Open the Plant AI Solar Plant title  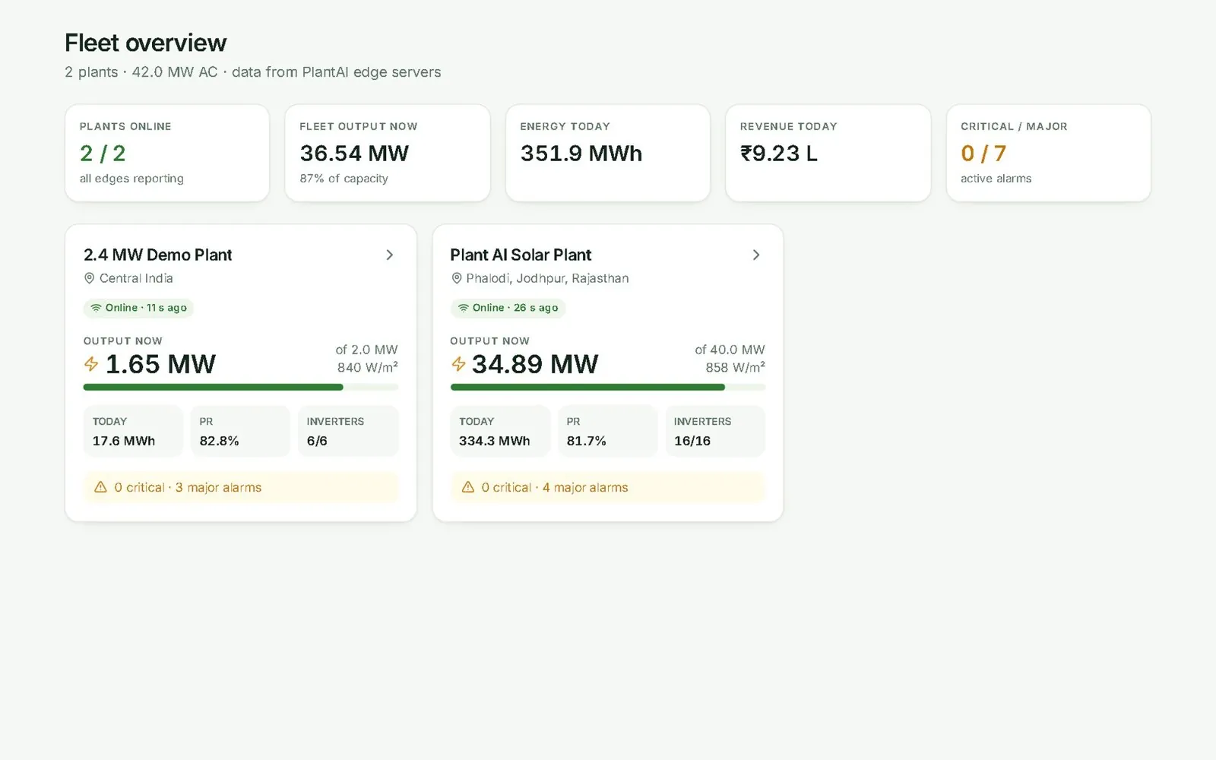click(x=521, y=255)
